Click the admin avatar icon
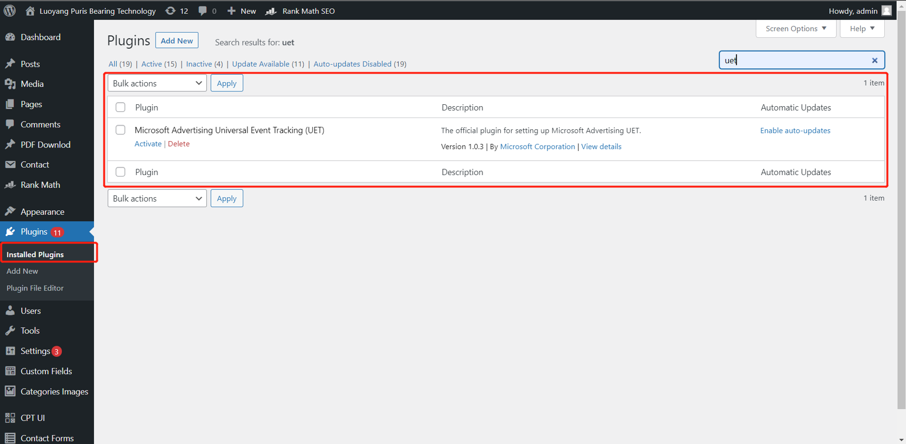 pos(887,11)
